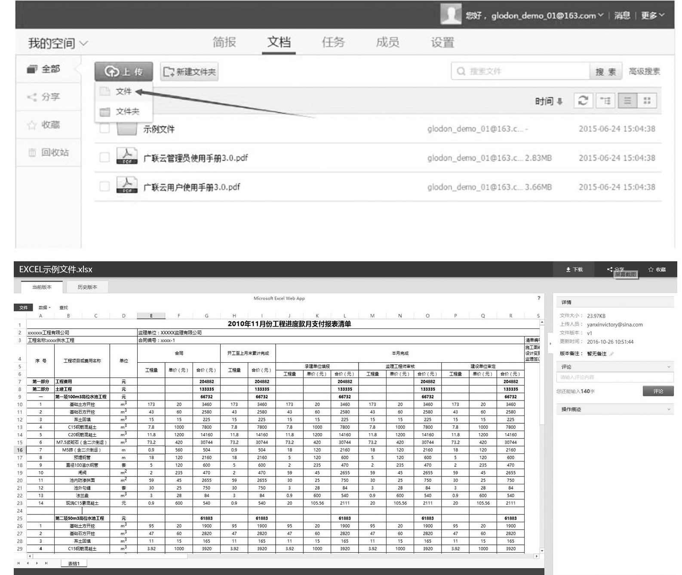Click horizontal scrollbar thumb in spreadsheet
Screen dimensions: 682x575
point(111,556)
